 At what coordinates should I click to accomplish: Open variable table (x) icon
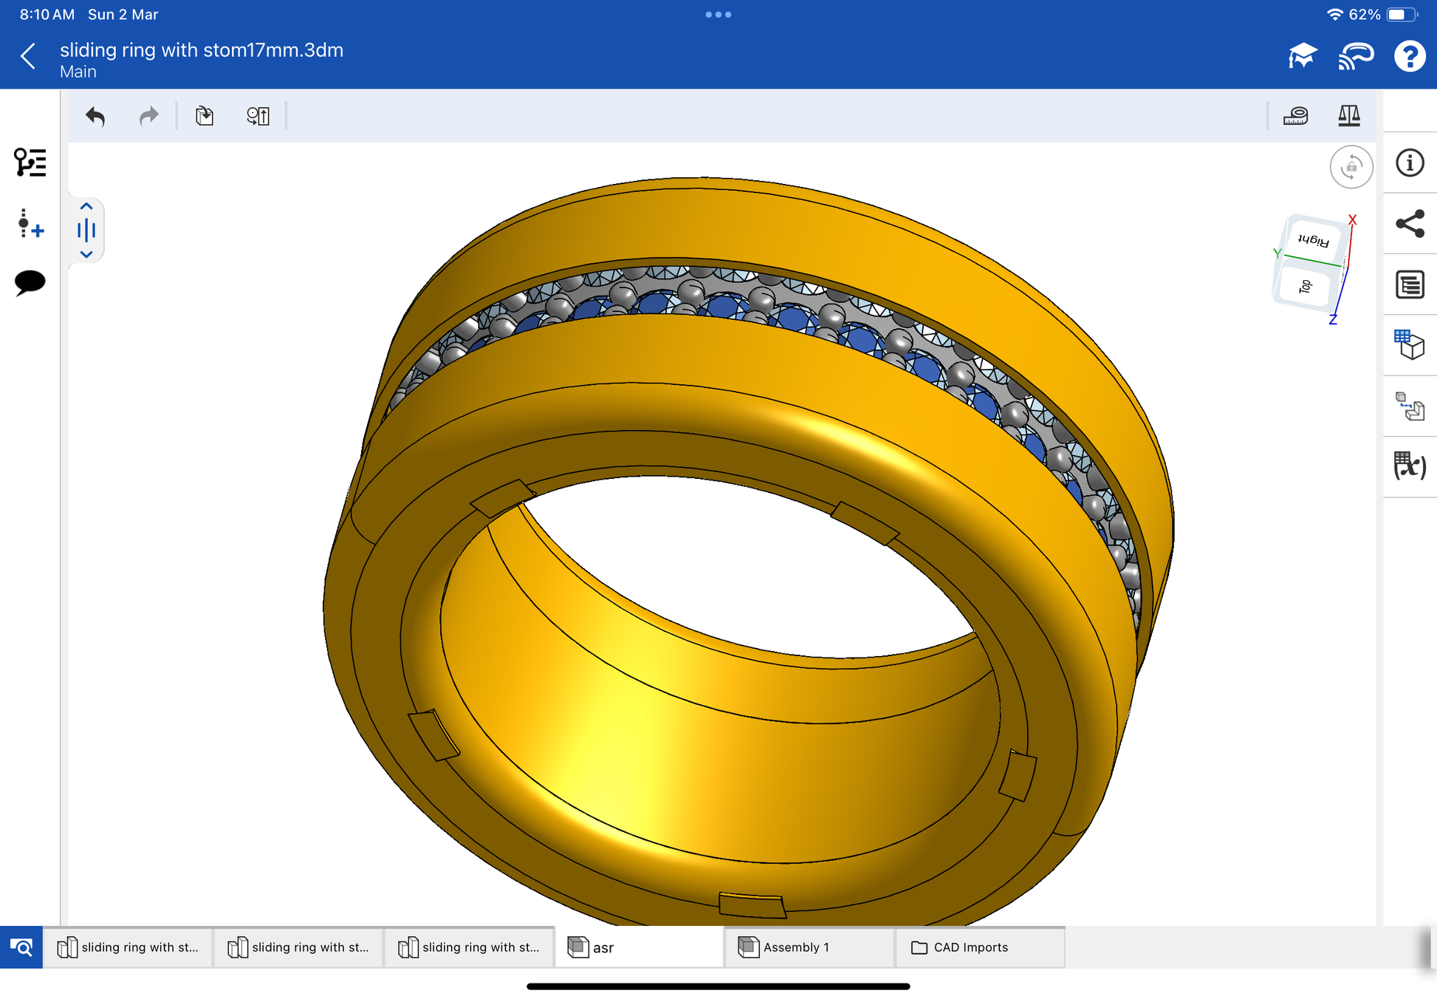coord(1410,466)
